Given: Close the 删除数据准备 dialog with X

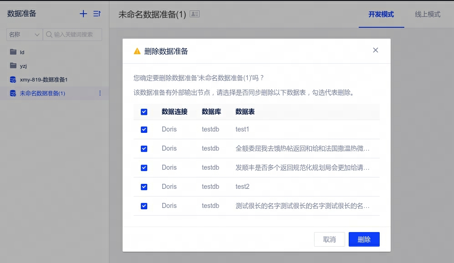Looking at the screenshot, I should pyautogui.click(x=376, y=51).
